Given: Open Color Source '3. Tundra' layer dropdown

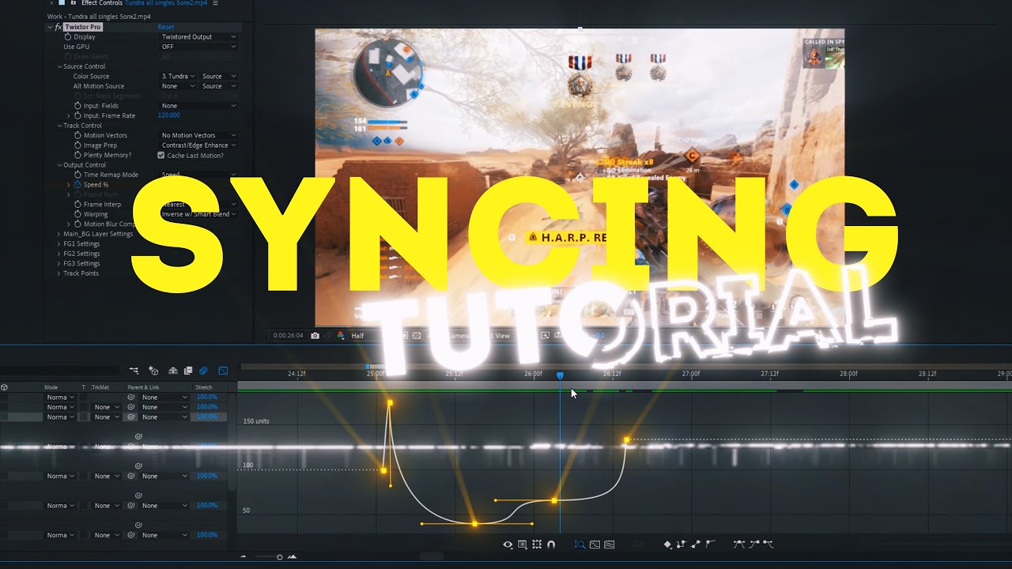Looking at the screenshot, I should coord(178,77).
